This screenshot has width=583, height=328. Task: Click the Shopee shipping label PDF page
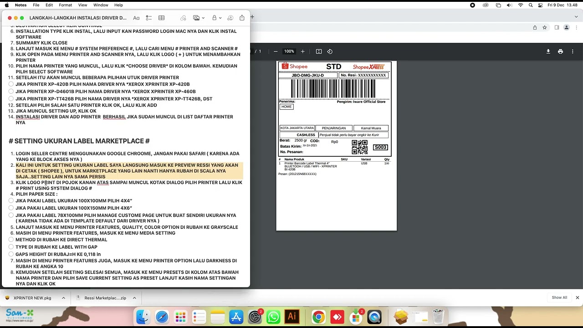click(337, 146)
